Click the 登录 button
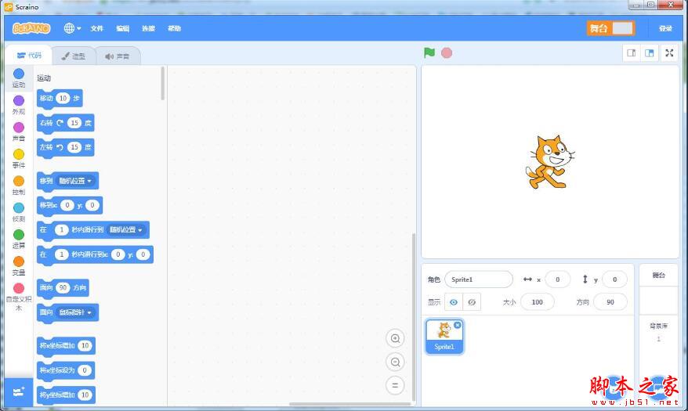Screen dimensions: 688x411 (665, 28)
